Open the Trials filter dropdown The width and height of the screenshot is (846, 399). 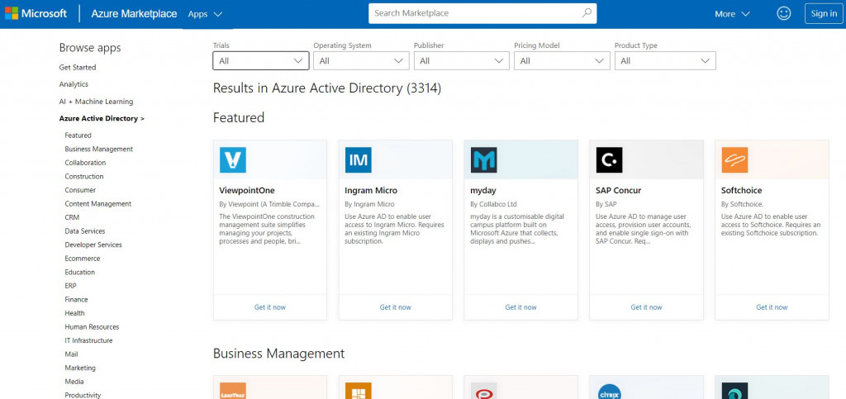(260, 61)
